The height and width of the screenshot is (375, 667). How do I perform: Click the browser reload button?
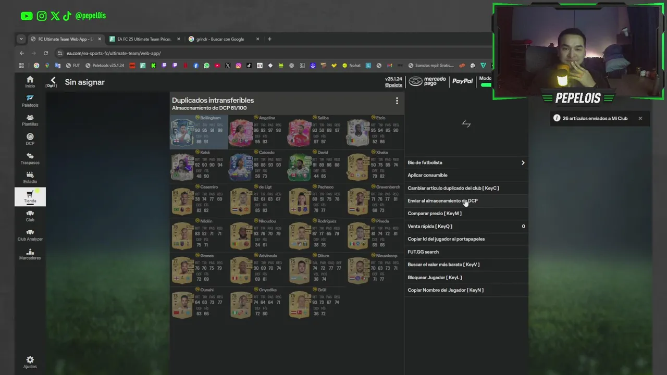[46, 53]
